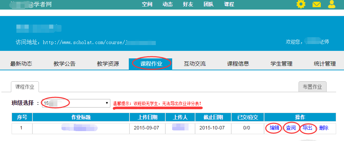344x141 pixels.
Task: Switch to the 最新动态 tab
Action: [21, 64]
